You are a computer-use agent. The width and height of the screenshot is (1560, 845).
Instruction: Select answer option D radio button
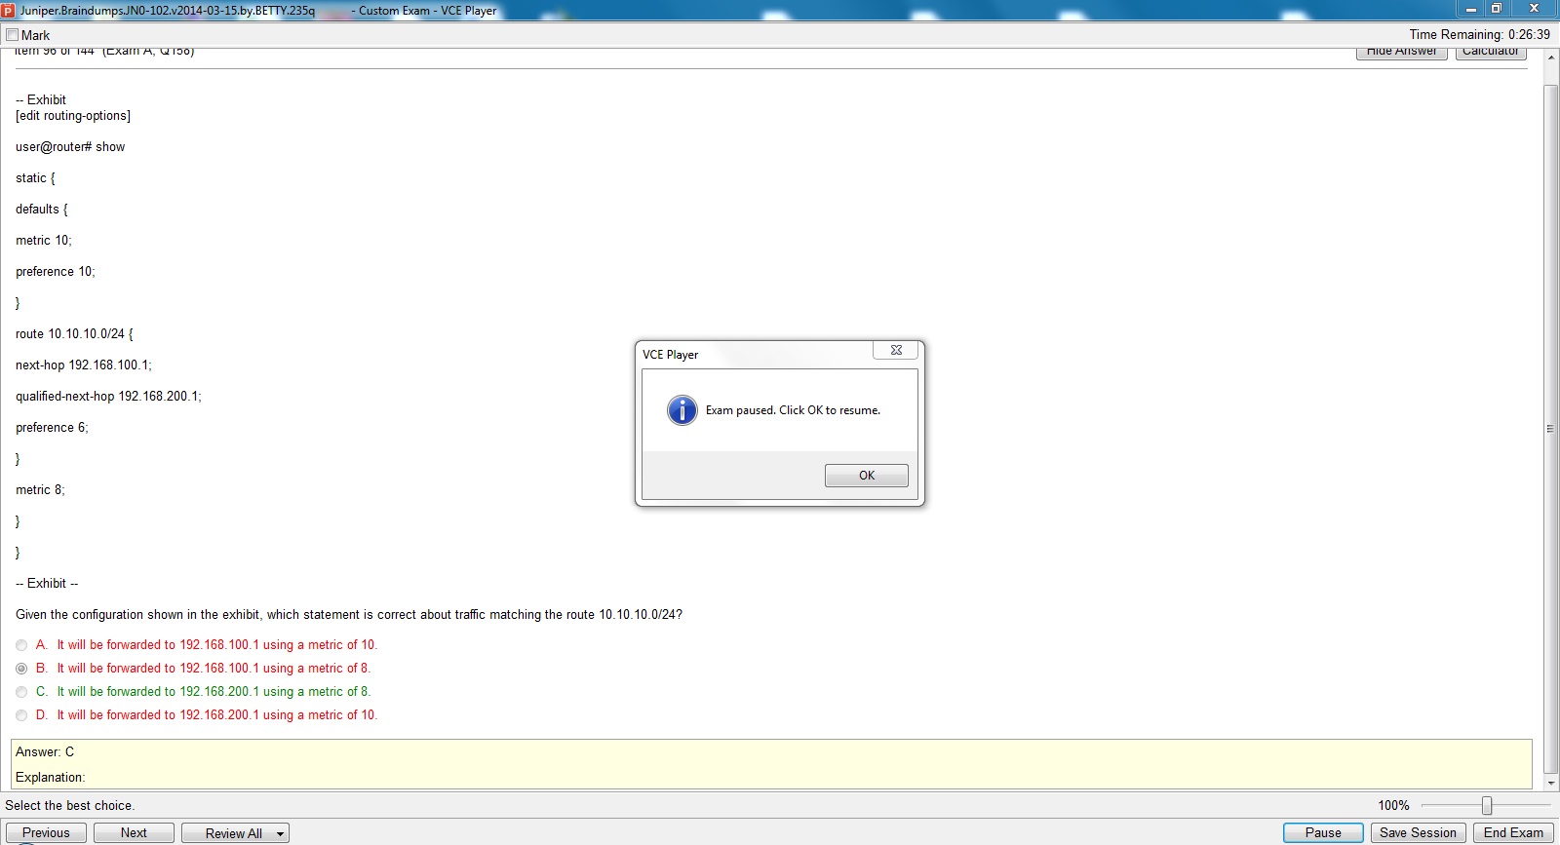pos(21,715)
